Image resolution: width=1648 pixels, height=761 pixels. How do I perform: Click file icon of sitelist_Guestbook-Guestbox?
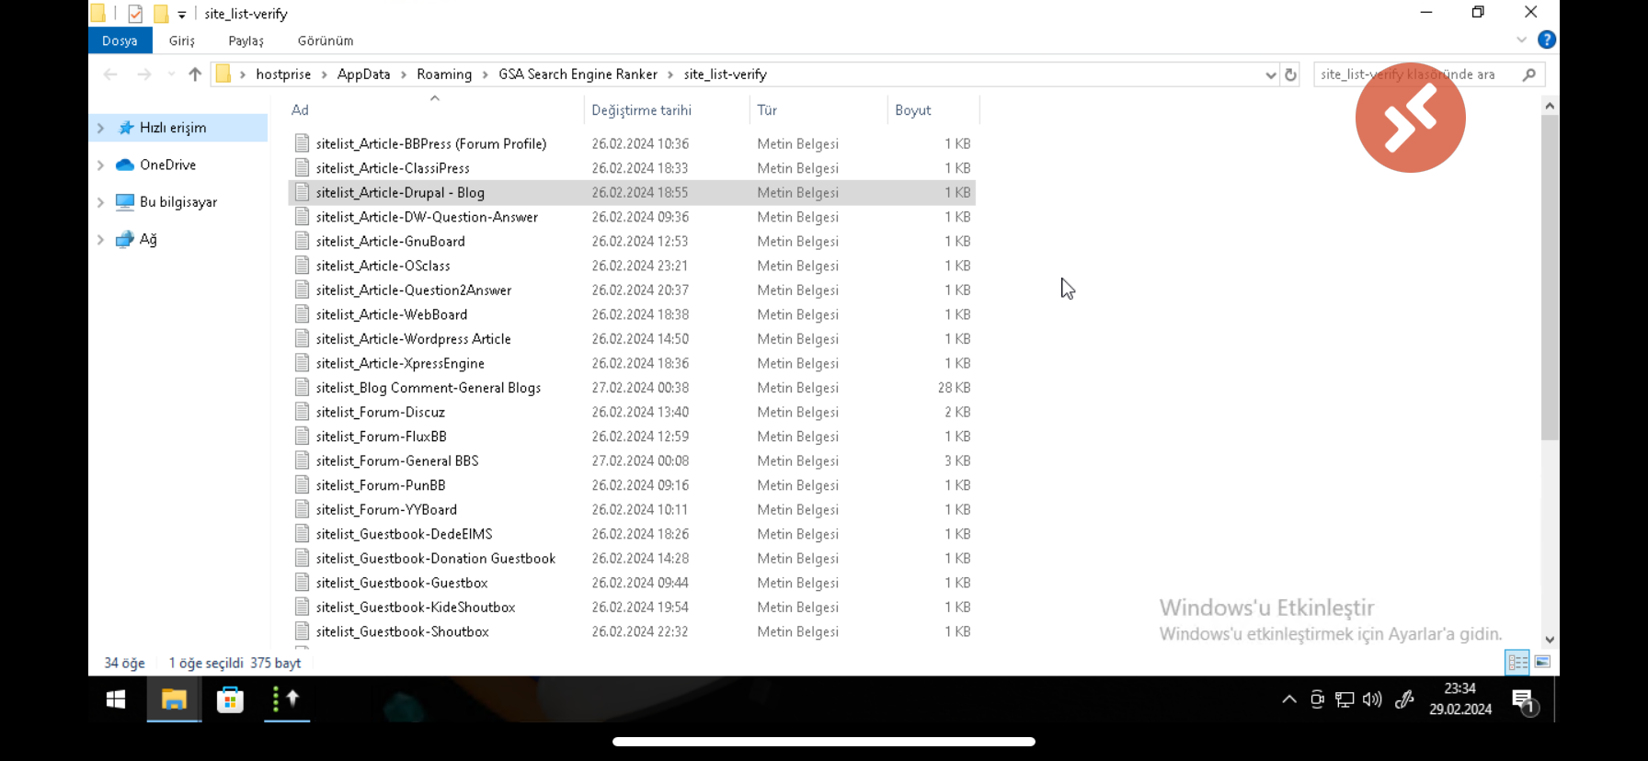click(302, 582)
